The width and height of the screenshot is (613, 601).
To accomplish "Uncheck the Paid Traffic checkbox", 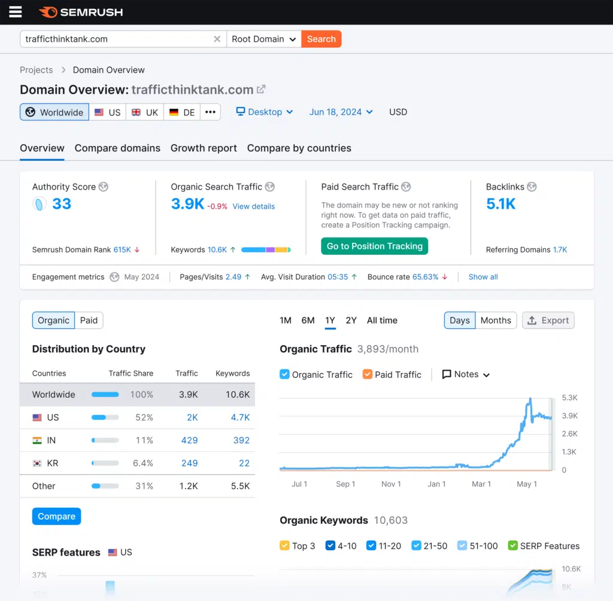I will 368,374.
